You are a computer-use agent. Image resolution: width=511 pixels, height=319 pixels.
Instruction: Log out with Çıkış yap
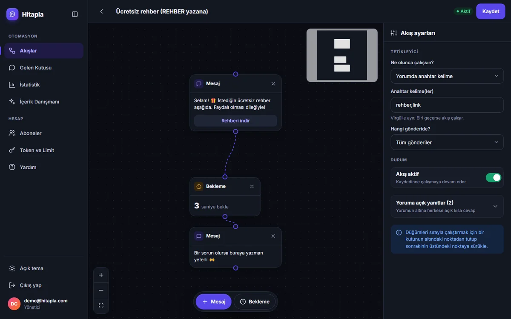44,285
